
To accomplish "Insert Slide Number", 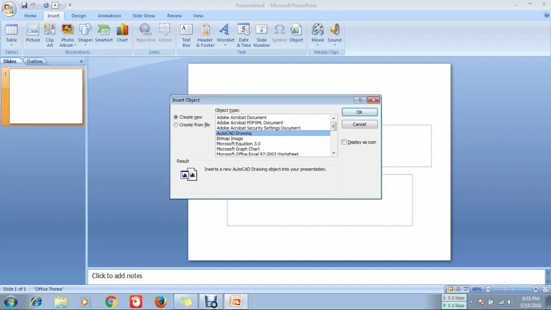I will coord(261,35).
